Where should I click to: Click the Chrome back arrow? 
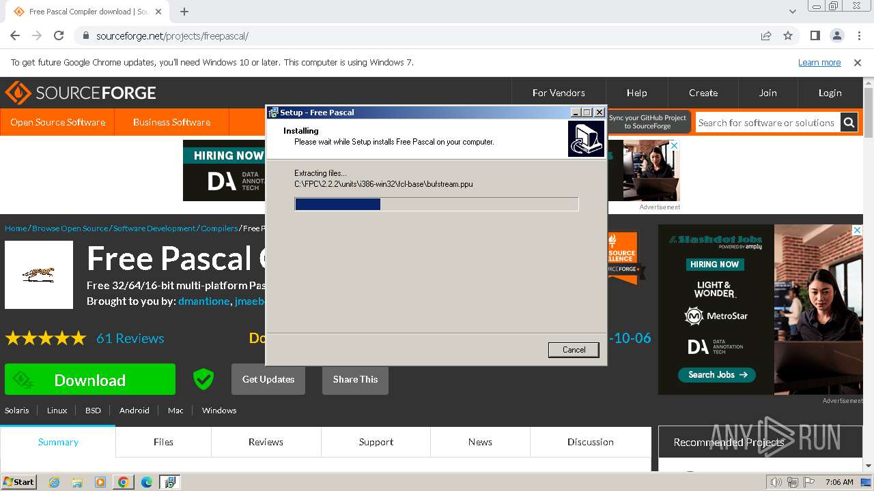[x=15, y=36]
